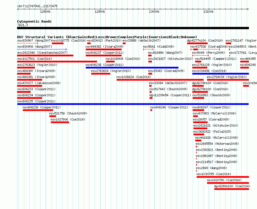Screen dimensions: 257x209
Task: Select nsv830908 (Wong2007) gain variant
Action: tap(42, 49)
